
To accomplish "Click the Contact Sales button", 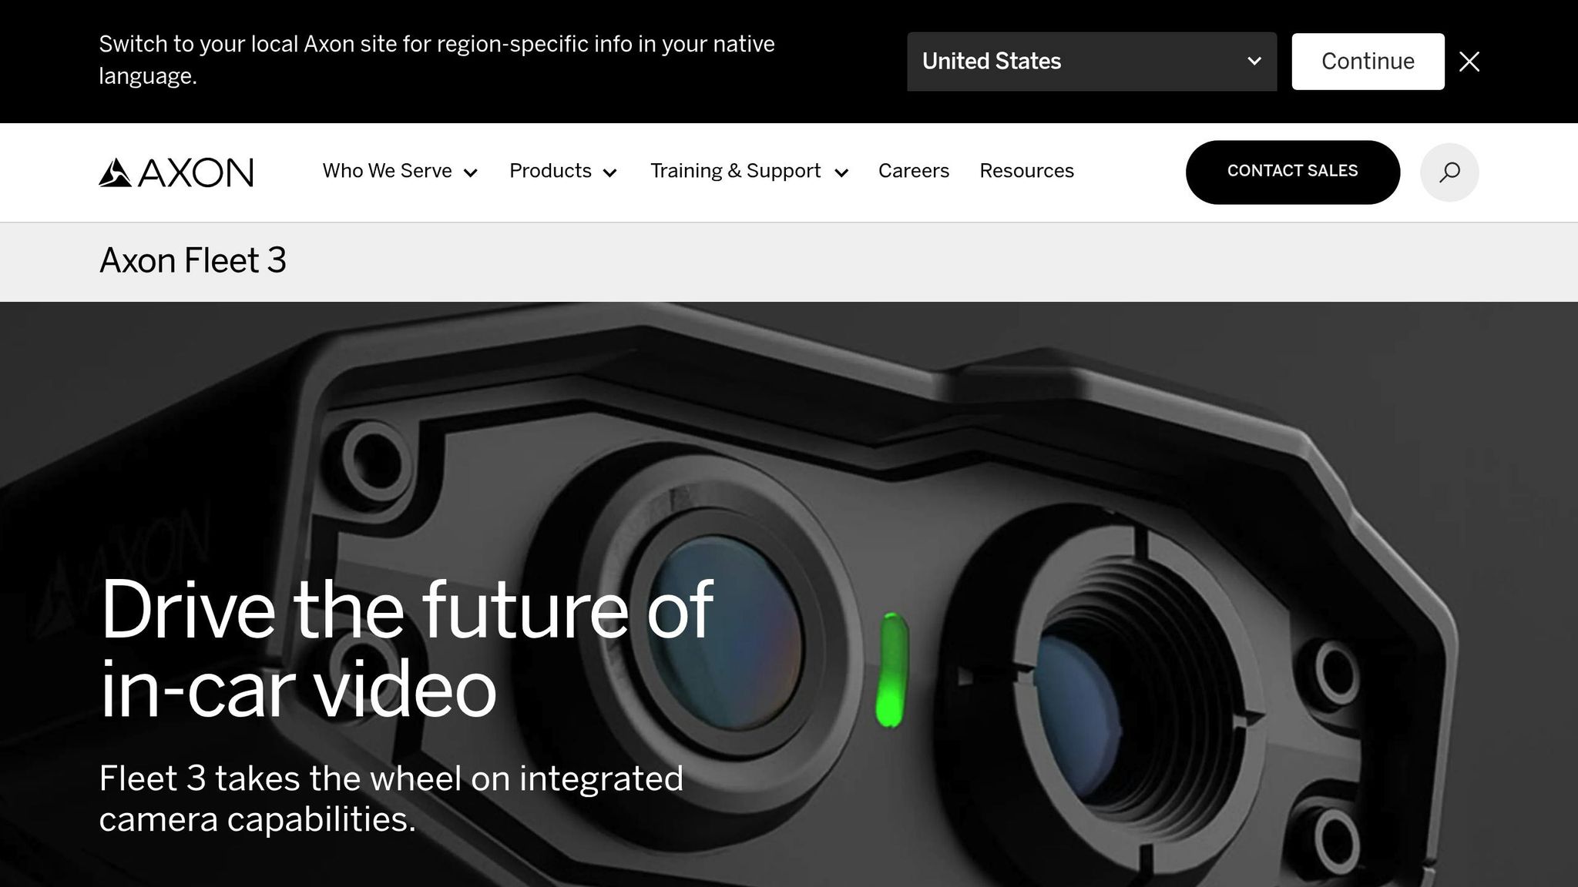I will pos(1292,172).
